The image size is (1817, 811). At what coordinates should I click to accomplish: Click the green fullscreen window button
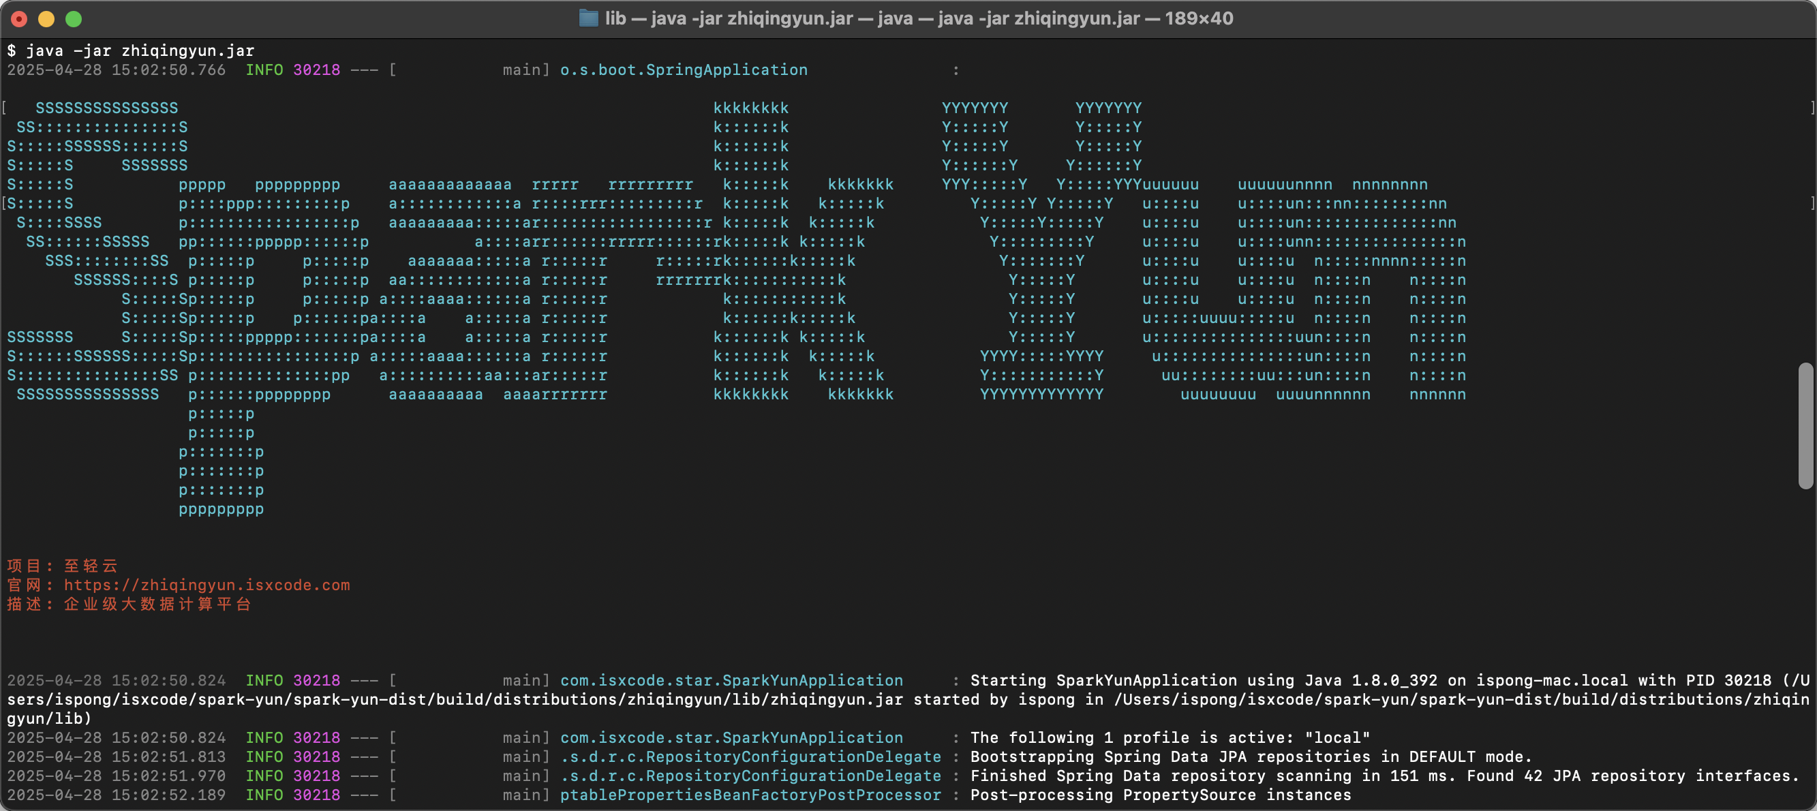[74, 19]
